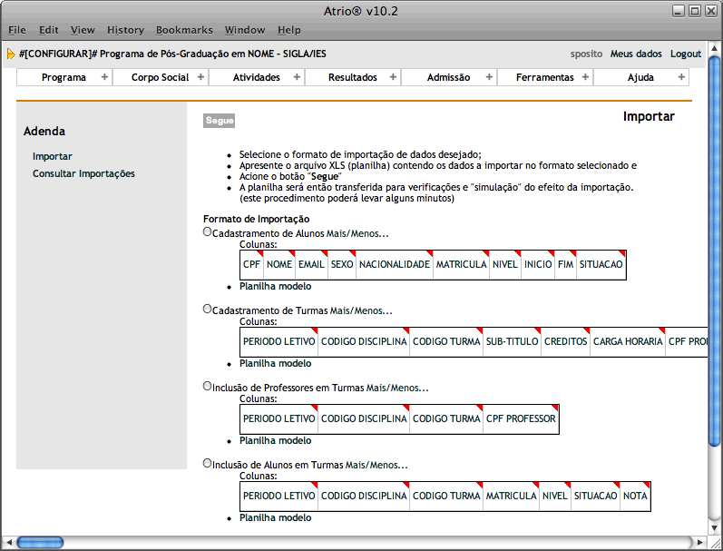This screenshot has width=723, height=551.
Task: Click the plus icon beside Resultados
Action: [393, 77]
